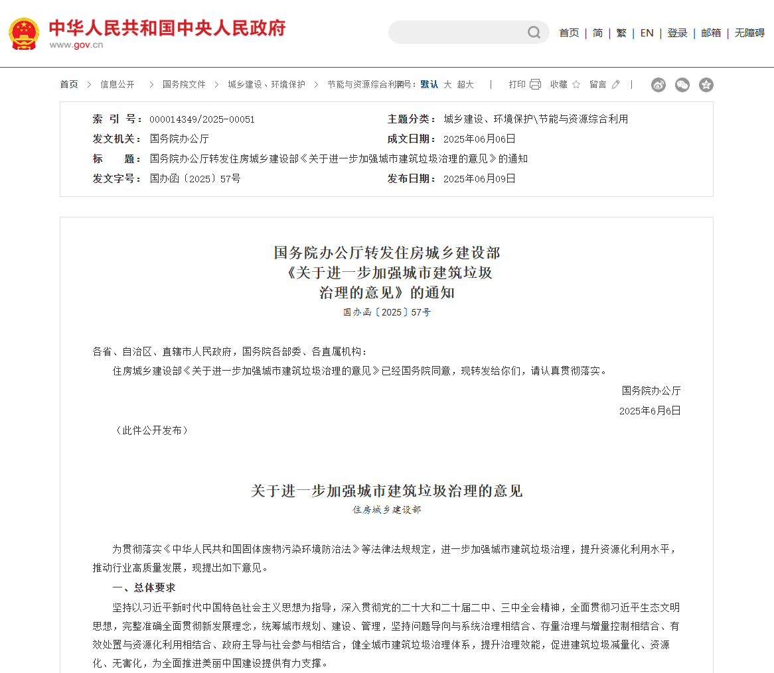Viewport: 774px width, 673px height.
Task: Open 首页 in the breadcrumb
Action: coord(69,84)
